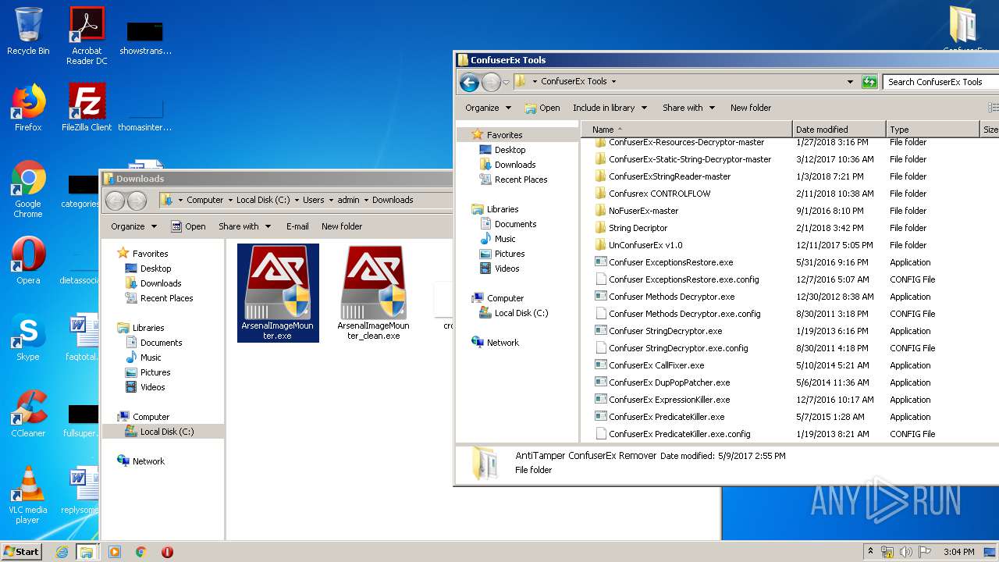Click Open button in Downloads toolbar
The width and height of the screenshot is (999, 562).
[x=187, y=226]
